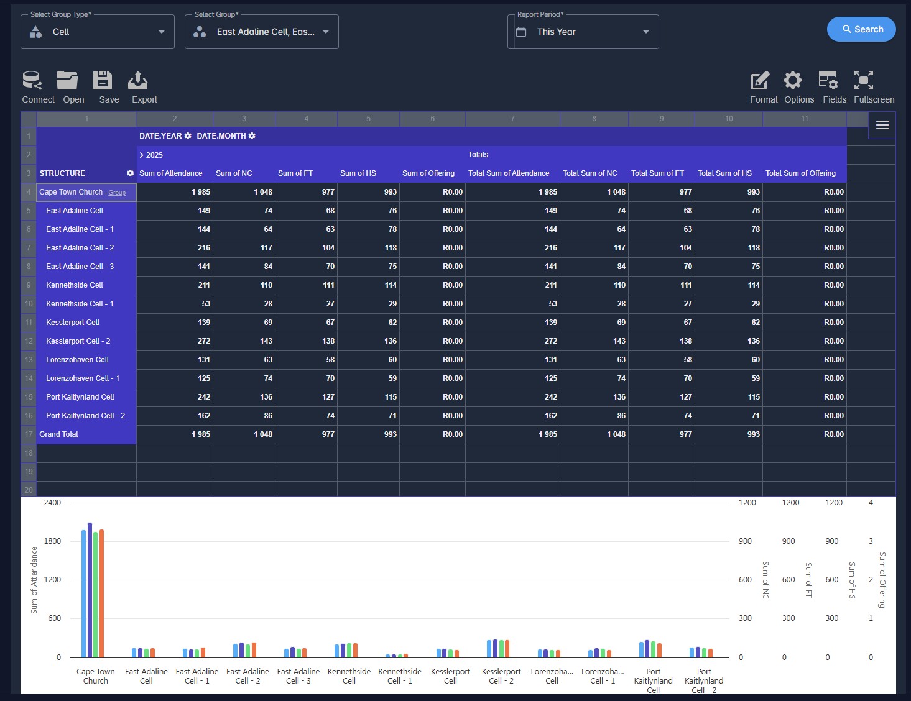Open a report with the Open icon
The height and width of the screenshot is (701, 911).
(x=67, y=81)
